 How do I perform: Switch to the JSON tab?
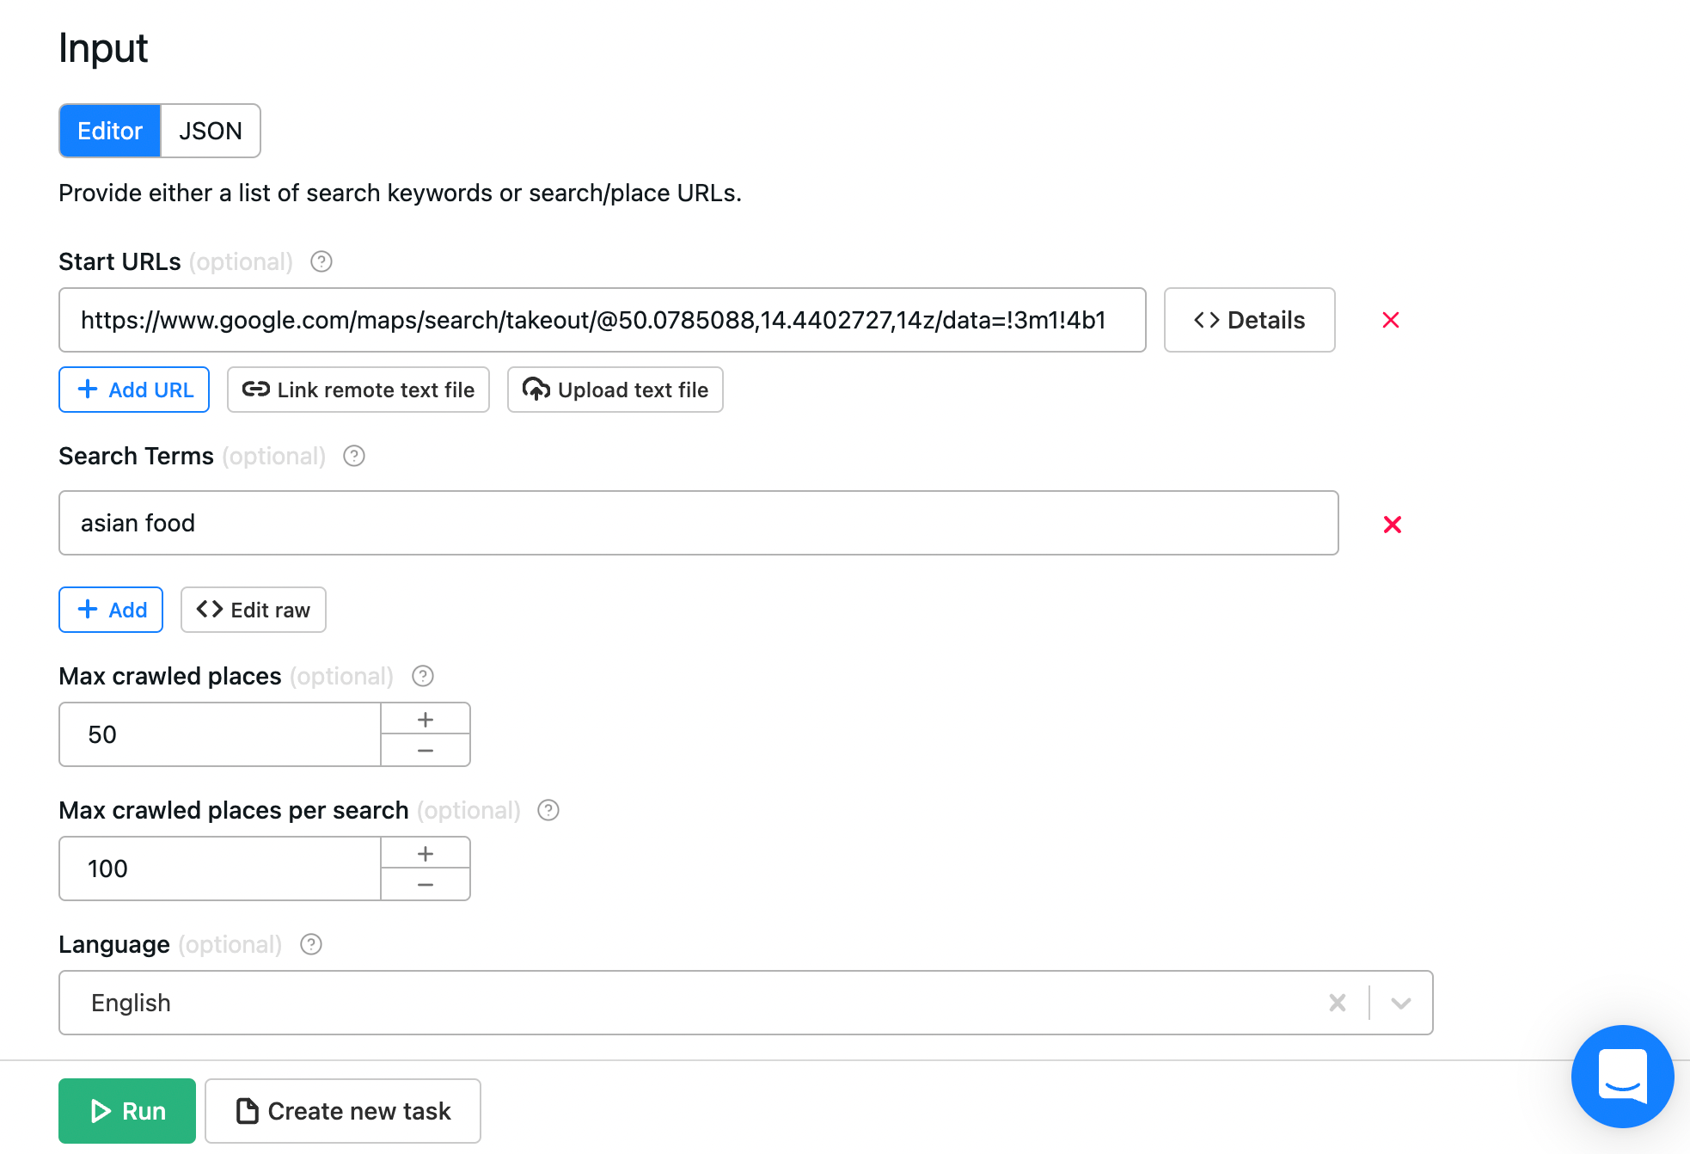coord(211,131)
